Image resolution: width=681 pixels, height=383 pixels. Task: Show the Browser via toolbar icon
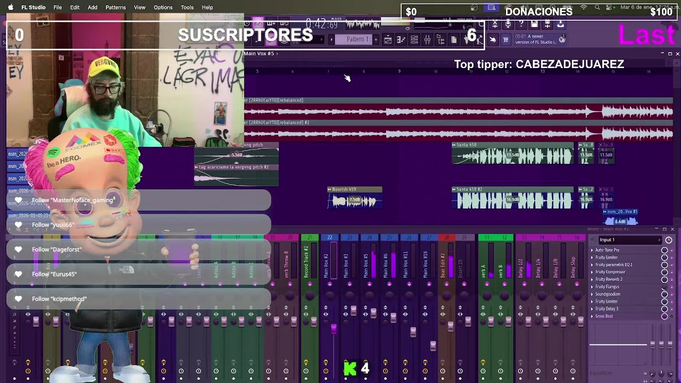(441, 39)
